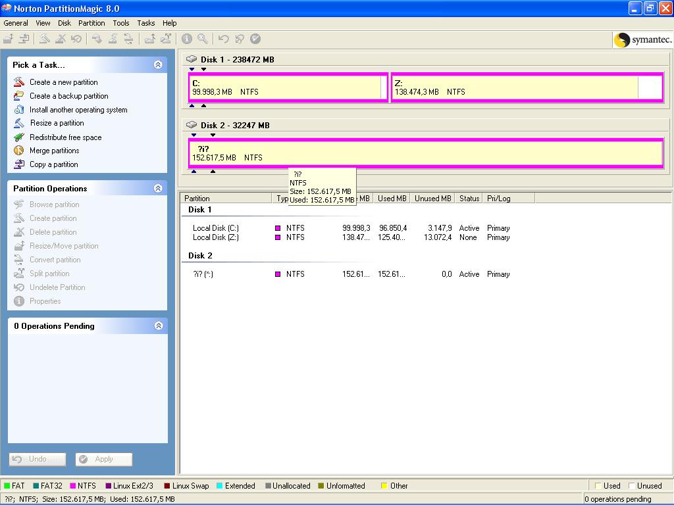Click the Symantec logo
Image resolution: width=674 pixels, height=505 pixels.
642,39
